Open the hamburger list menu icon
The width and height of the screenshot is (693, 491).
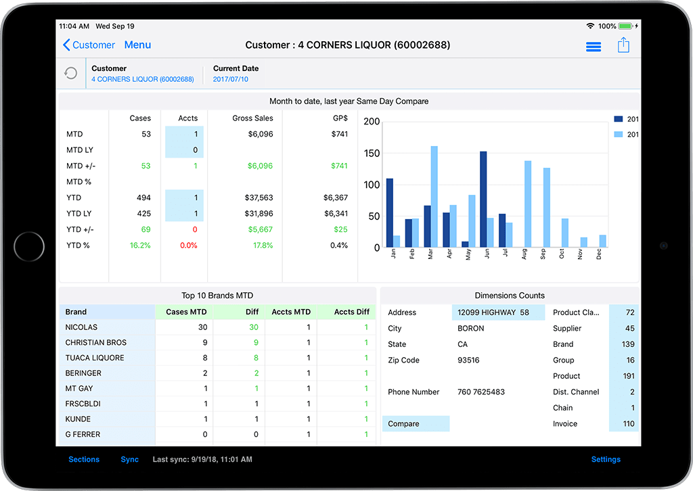coord(594,46)
